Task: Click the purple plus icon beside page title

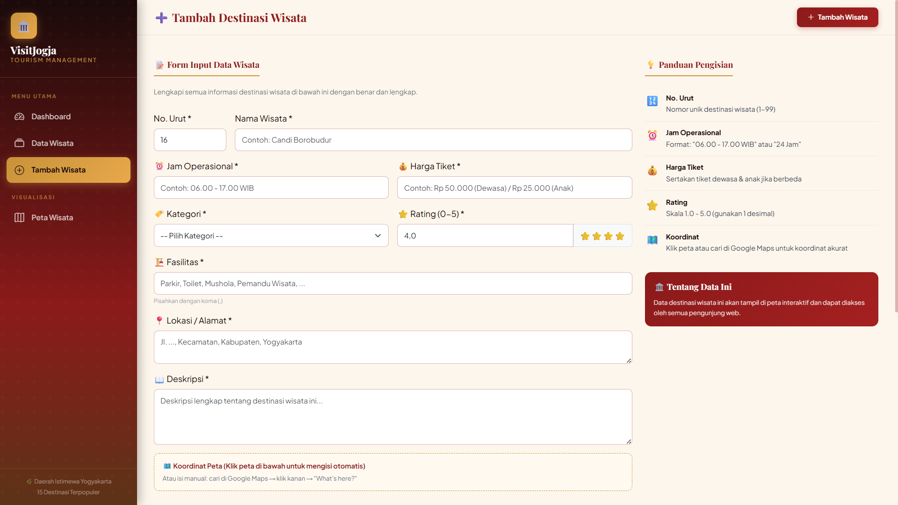Action: click(x=161, y=18)
